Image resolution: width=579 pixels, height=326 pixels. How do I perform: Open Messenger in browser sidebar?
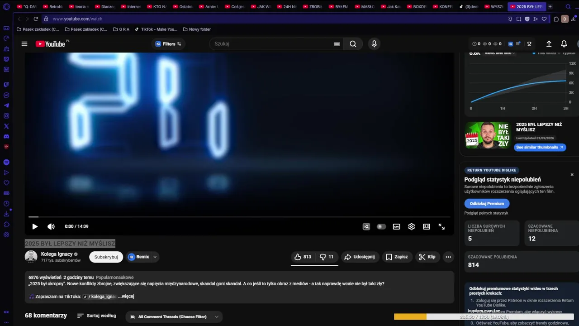point(6,95)
